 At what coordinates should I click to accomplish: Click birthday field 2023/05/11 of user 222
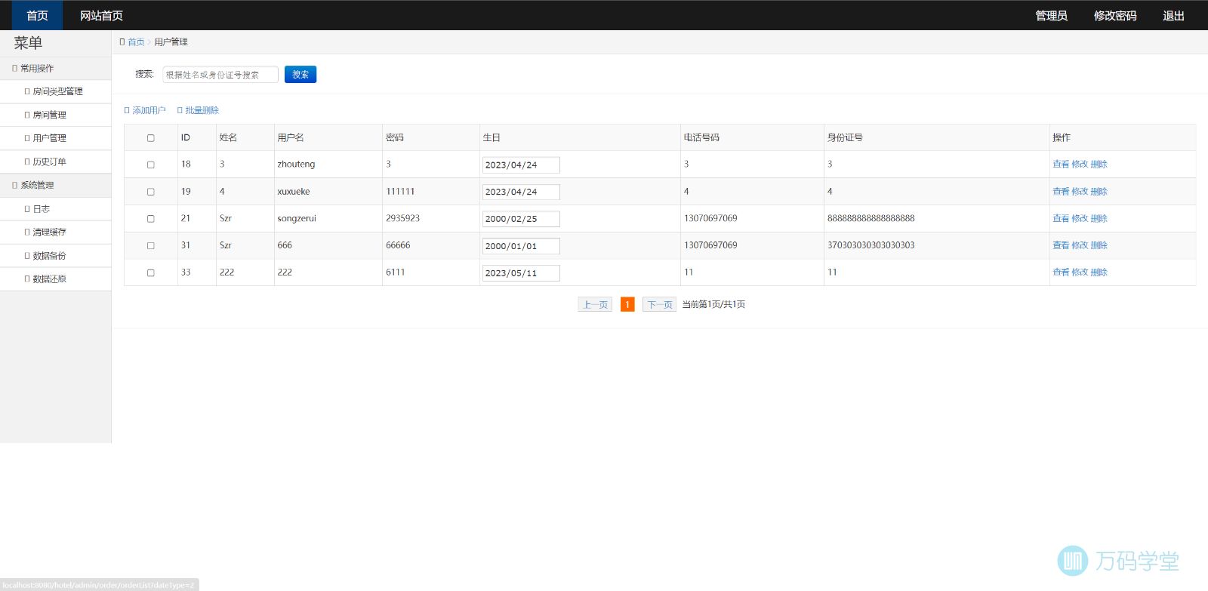tap(521, 272)
